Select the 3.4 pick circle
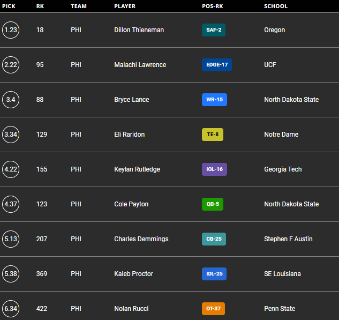 (11, 100)
